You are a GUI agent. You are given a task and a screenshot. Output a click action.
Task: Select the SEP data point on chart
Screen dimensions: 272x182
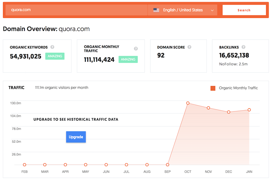point(167,165)
